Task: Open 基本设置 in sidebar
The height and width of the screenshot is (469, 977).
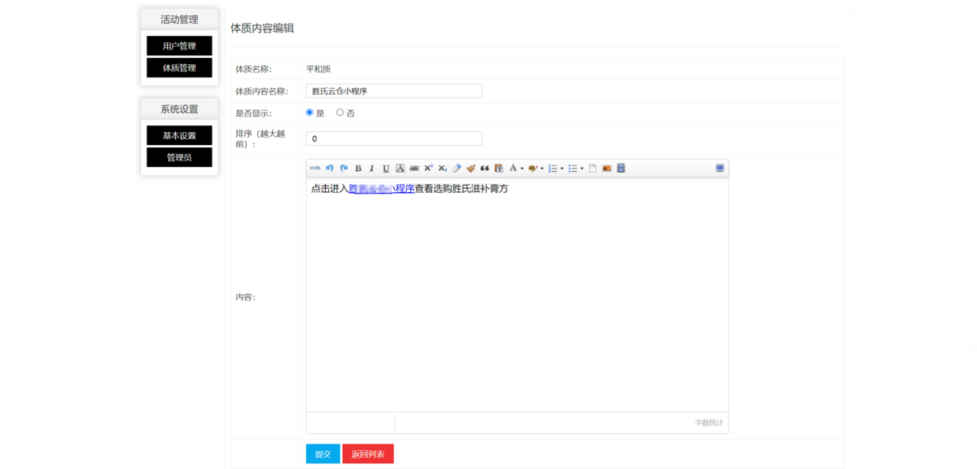Action: pyautogui.click(x=179, y=135)
